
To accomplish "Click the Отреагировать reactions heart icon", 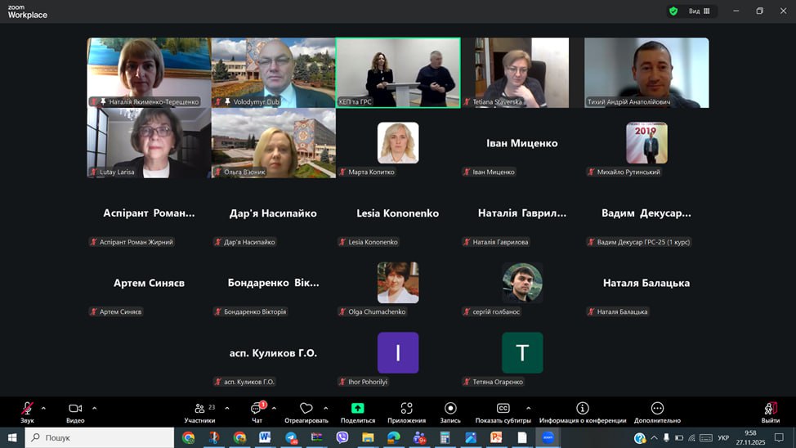I will 306,409.
